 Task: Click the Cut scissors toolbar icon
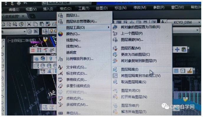coord(29,24)
